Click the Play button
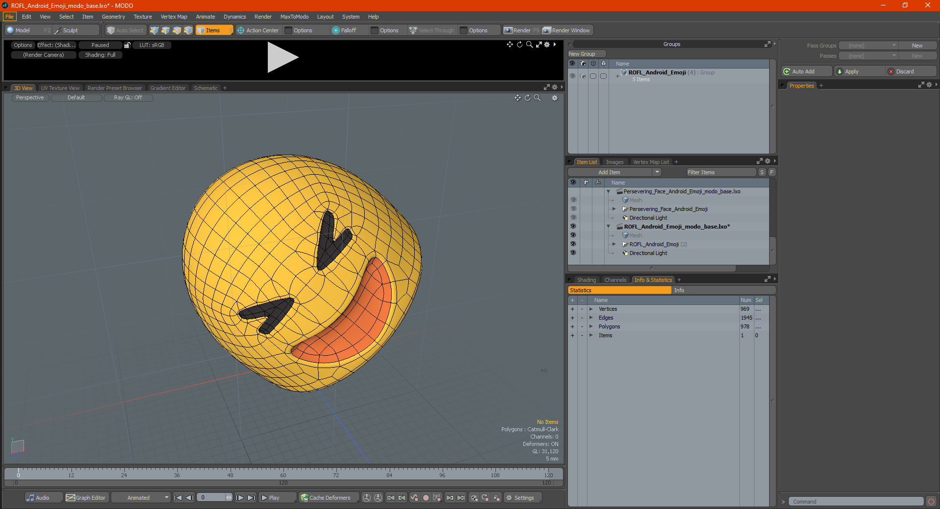This screenshot has width=940, height=509. 278,498
